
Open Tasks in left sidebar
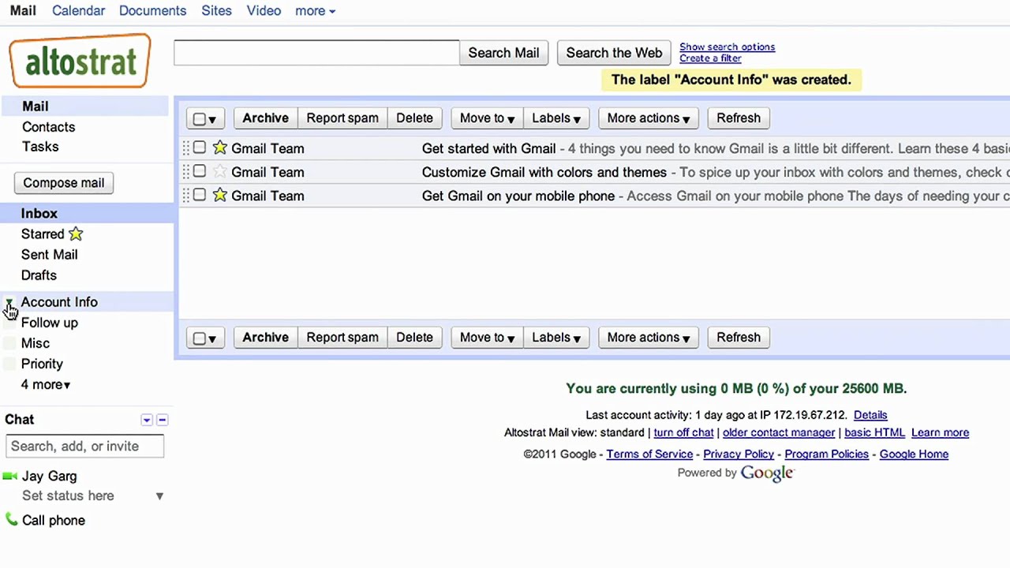tap(40, 147)
